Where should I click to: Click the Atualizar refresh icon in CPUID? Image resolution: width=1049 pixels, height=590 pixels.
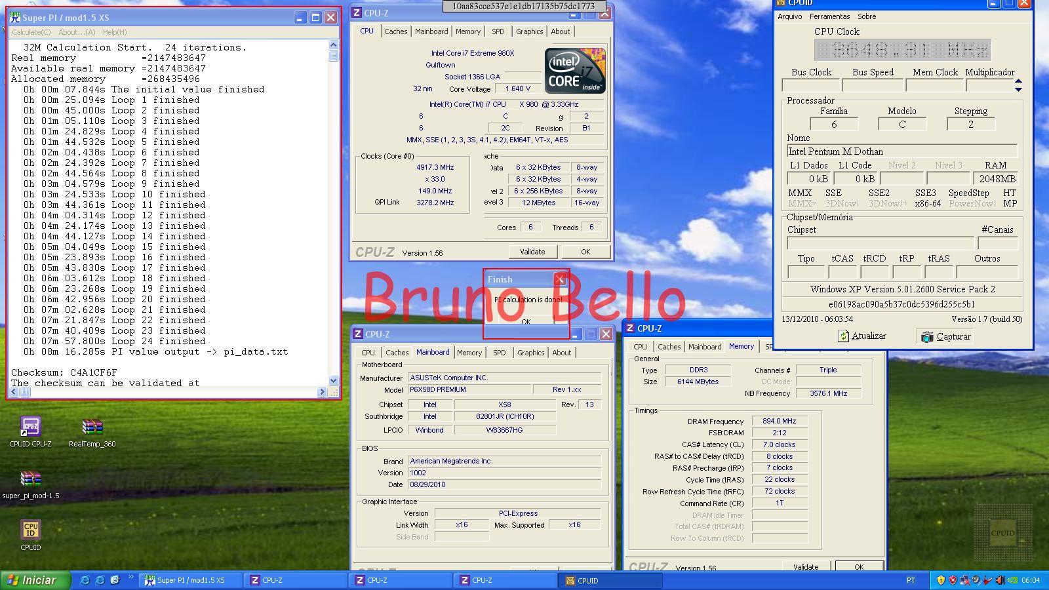click(843, 336)
